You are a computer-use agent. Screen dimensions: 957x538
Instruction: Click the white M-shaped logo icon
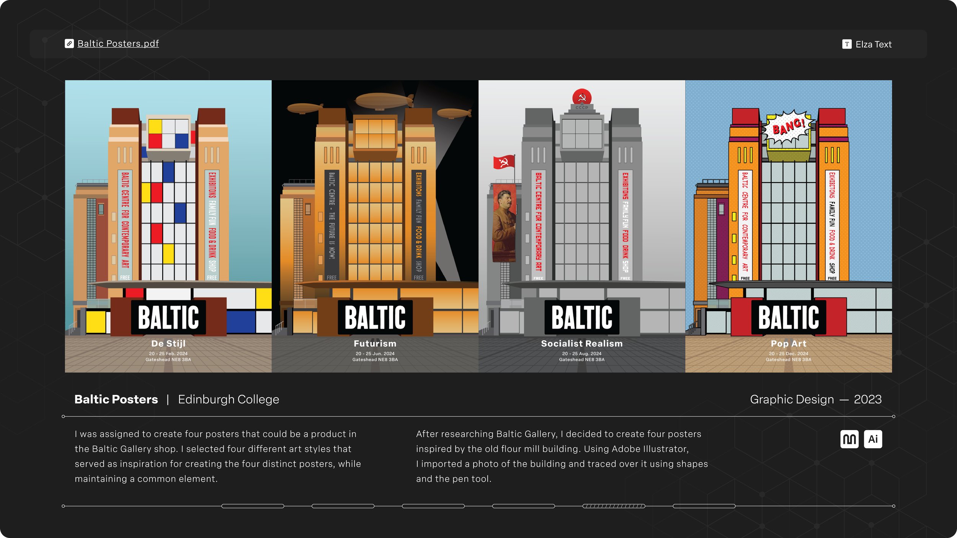[849, 439]
